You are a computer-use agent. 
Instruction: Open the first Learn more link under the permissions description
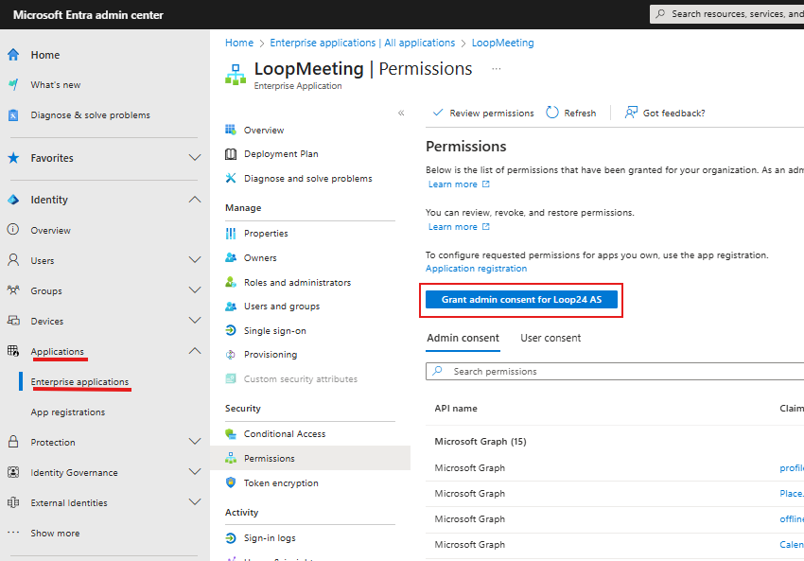[459, 184]
